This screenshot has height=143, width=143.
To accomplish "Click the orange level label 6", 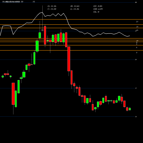I will tap(137, 47).
